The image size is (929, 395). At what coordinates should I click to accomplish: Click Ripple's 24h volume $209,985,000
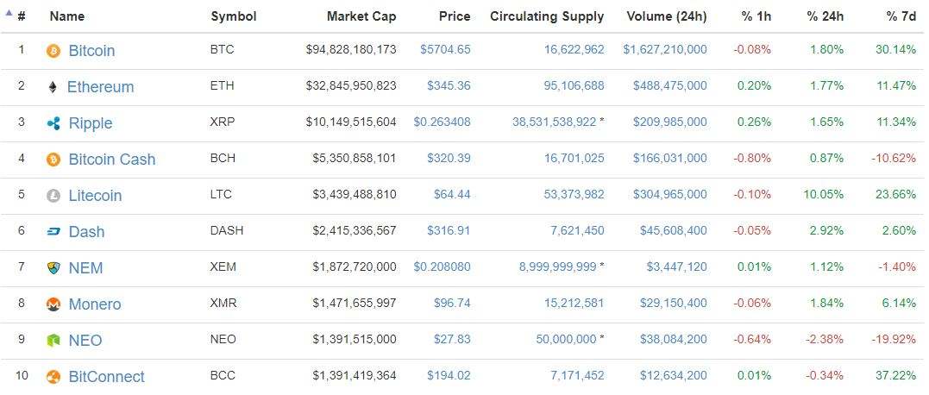(664, 122)
